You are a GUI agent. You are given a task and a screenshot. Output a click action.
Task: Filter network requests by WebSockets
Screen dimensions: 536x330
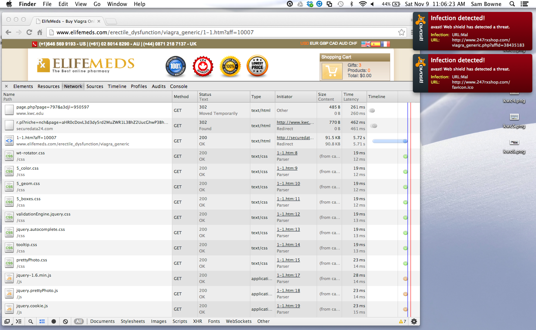pos(239,321)
